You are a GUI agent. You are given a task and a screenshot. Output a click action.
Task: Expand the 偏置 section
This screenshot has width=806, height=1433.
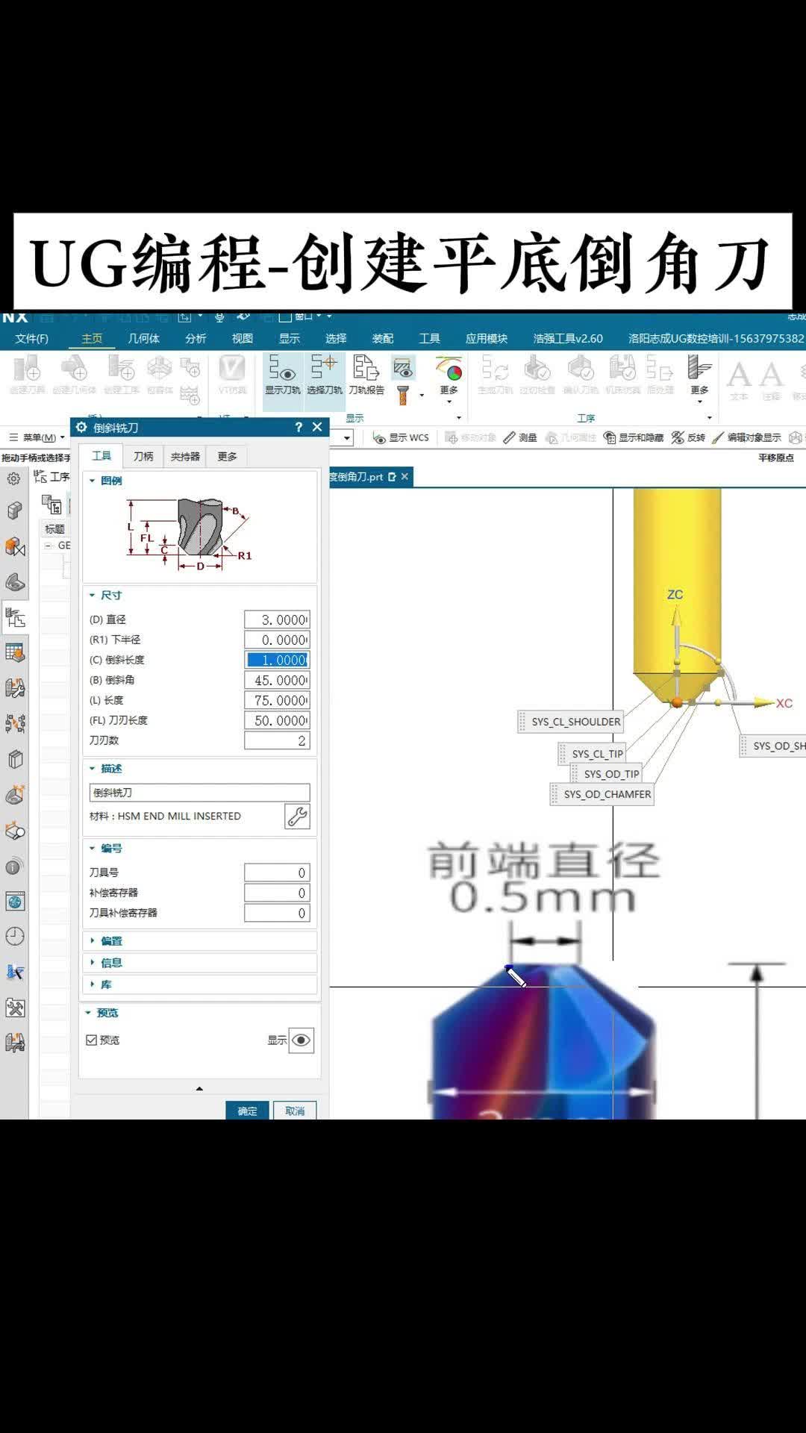(111, 941)
